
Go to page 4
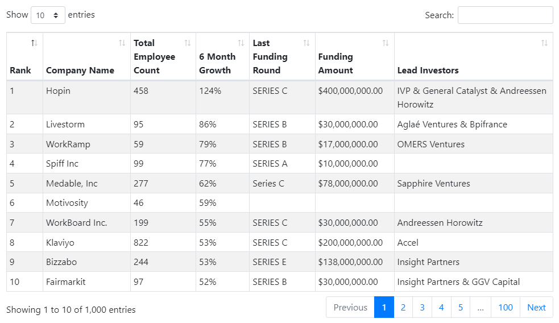(441, 307)
